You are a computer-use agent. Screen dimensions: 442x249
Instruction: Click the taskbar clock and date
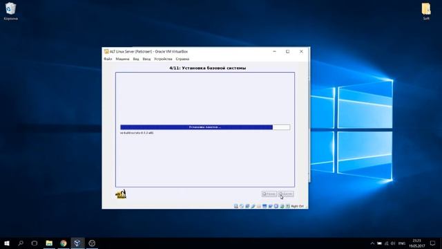[417, 243]
